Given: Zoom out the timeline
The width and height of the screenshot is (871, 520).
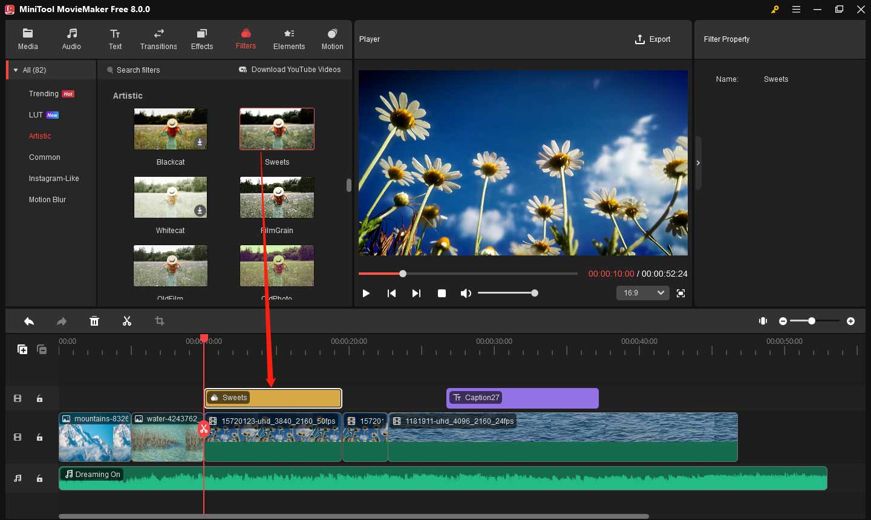Looking at the screenshot, I should (783, 321).
